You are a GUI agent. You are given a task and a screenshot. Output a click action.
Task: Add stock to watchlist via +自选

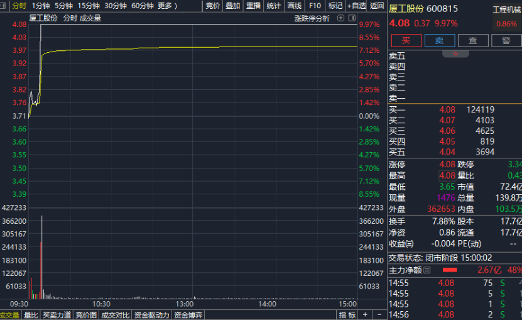coord(357,6)
